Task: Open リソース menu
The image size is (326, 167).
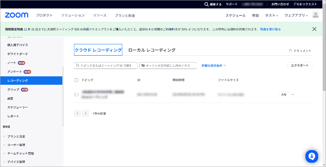Action: tap(100, 15)
